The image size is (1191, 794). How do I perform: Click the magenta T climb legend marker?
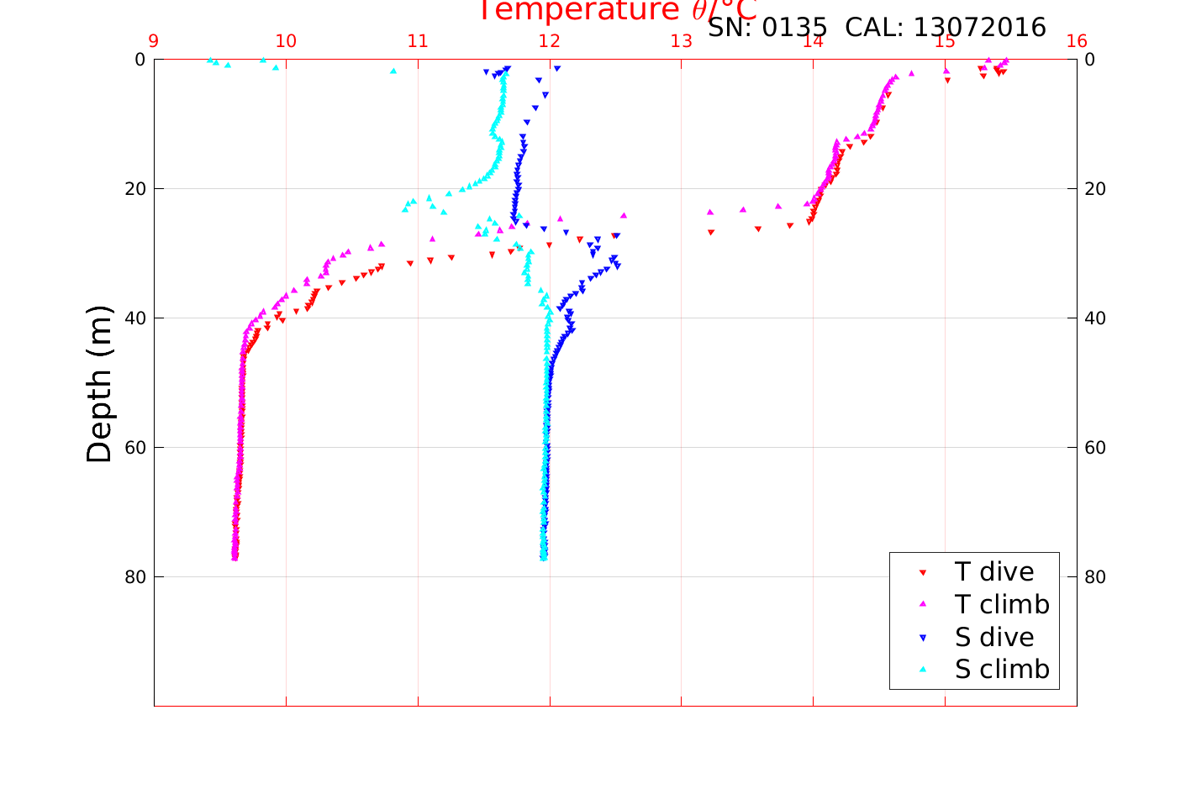pos(922,604)
